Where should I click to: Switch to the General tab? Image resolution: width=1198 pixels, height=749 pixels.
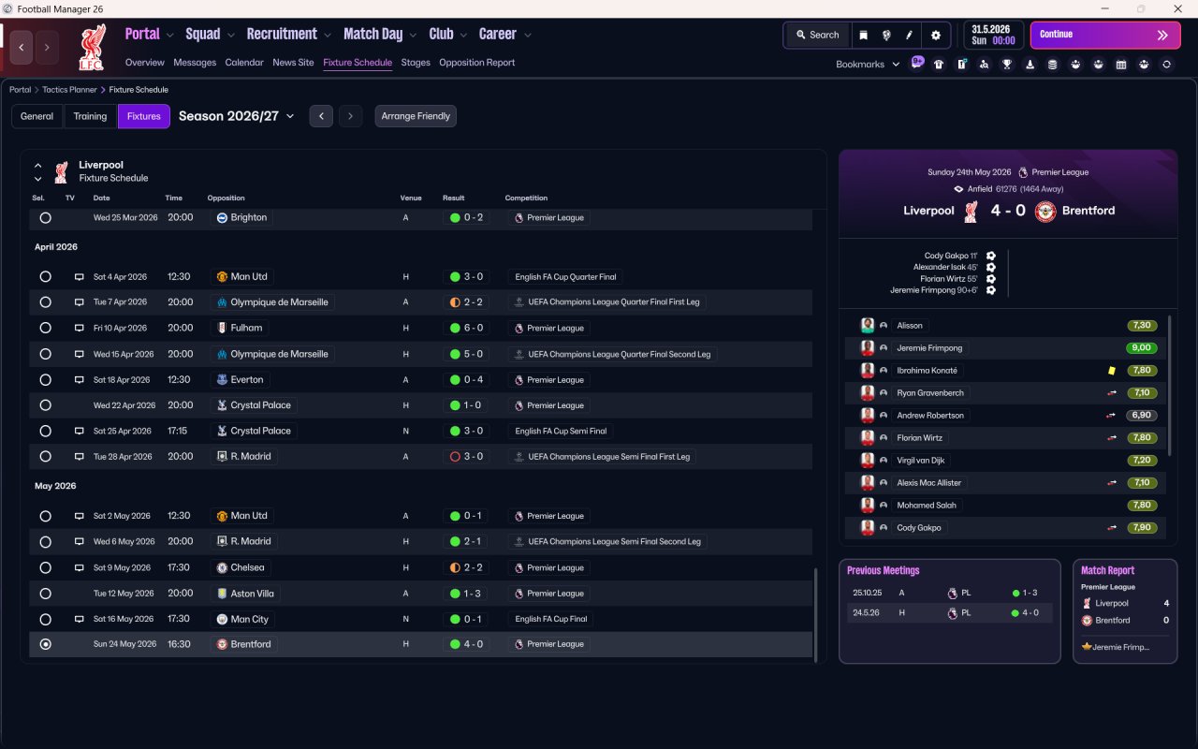tap(37, 116)
